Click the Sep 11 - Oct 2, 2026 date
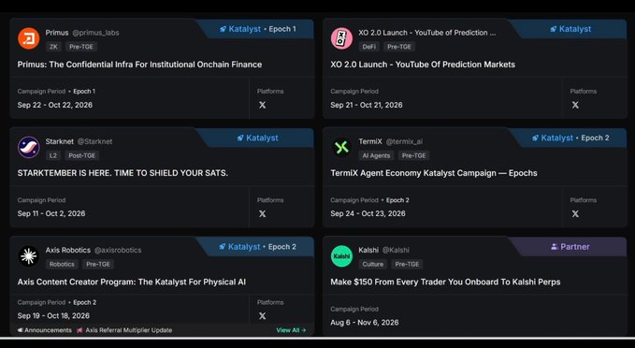This screenshot has width=635, height=348. [x=51, y=213]
